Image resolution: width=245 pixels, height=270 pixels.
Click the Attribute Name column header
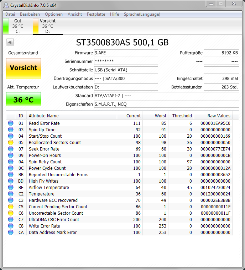(x=72, y=116)
